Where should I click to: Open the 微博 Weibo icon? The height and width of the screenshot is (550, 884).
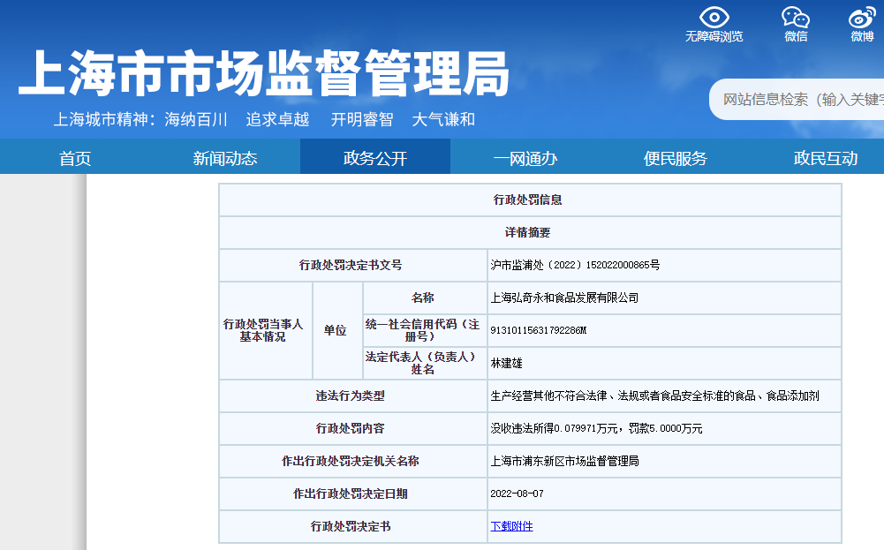pyautogui.click(x=862, y=18)
